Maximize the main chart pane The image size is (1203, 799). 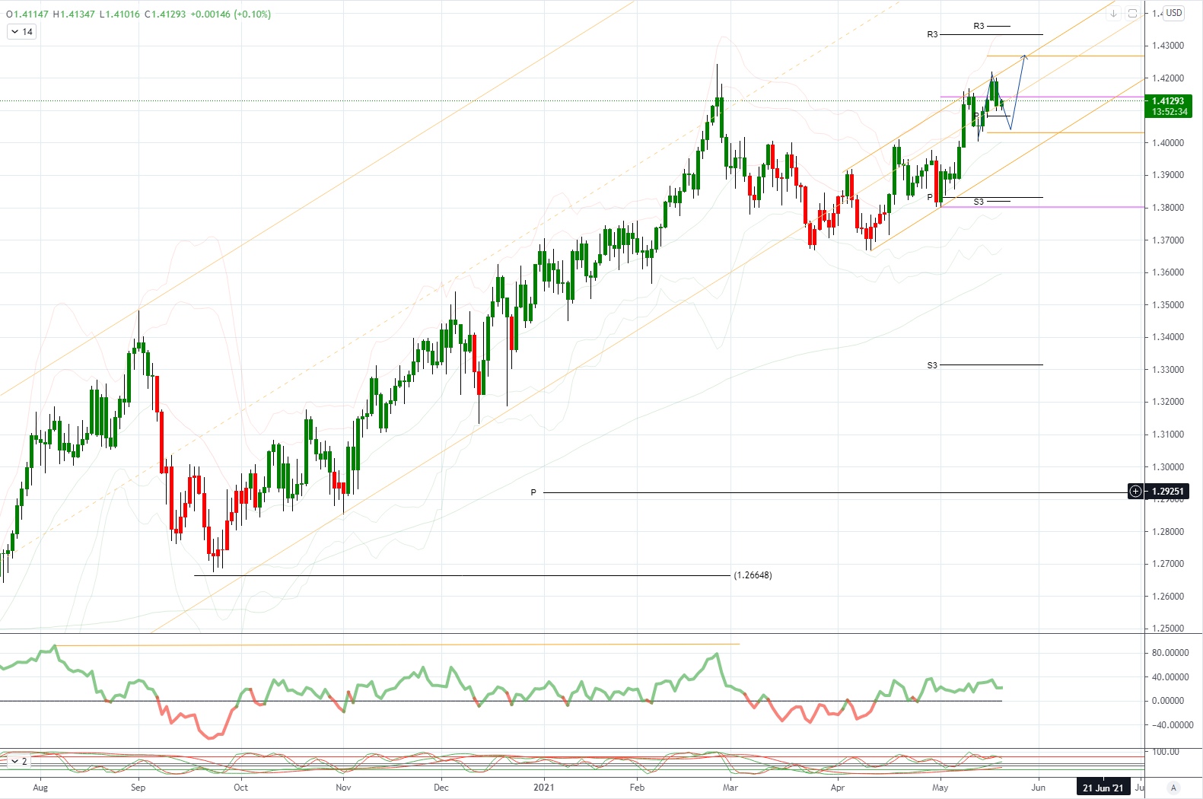coord(1132,13)
